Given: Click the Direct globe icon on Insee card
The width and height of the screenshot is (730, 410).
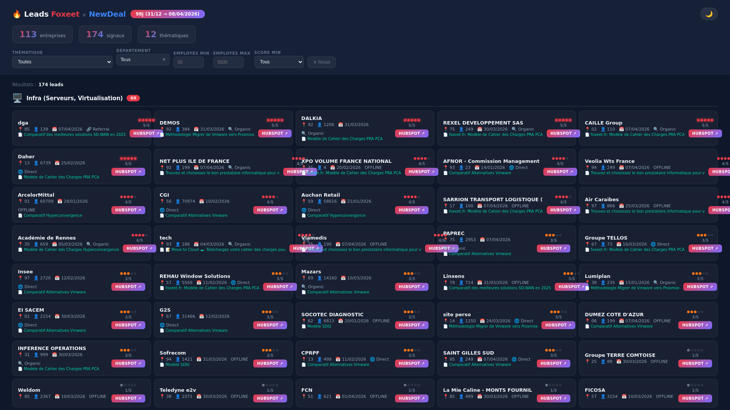Looking at the screenshot, I should click(21, 287).
